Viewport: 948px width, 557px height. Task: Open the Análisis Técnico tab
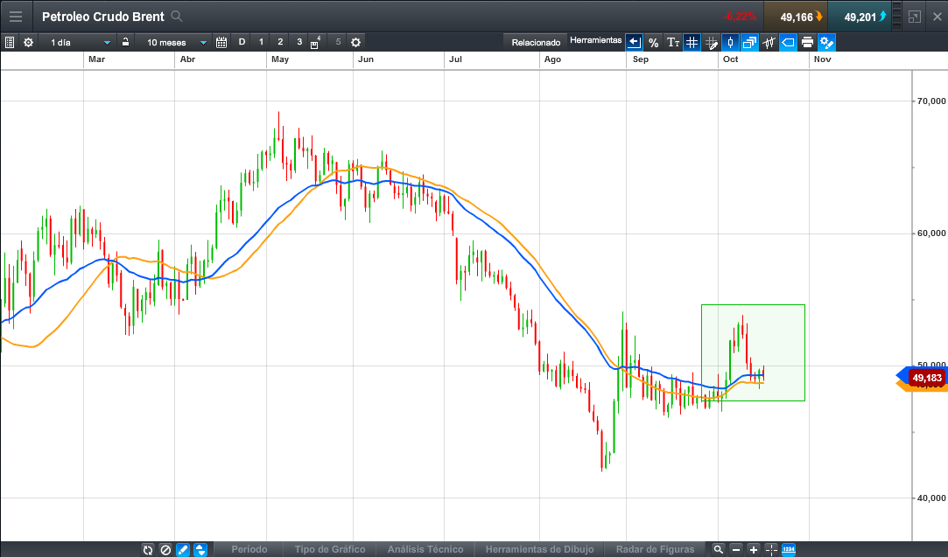425,550
